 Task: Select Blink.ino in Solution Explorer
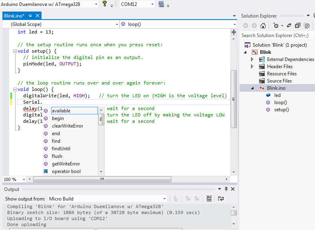click(276, 88)
